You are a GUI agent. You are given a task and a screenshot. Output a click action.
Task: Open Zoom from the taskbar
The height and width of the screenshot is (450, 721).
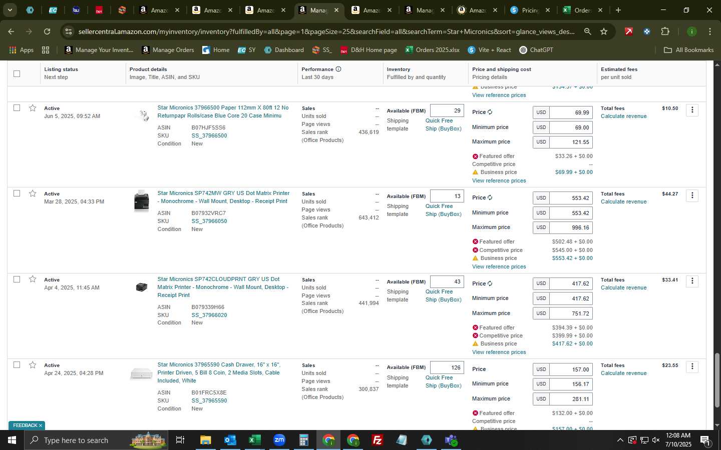279,440
